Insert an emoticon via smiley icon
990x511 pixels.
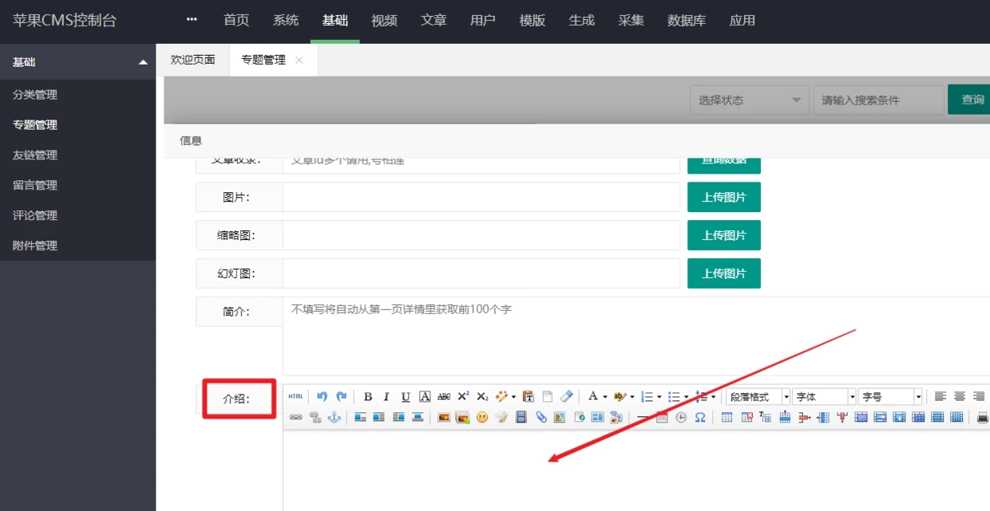point(482,417)
